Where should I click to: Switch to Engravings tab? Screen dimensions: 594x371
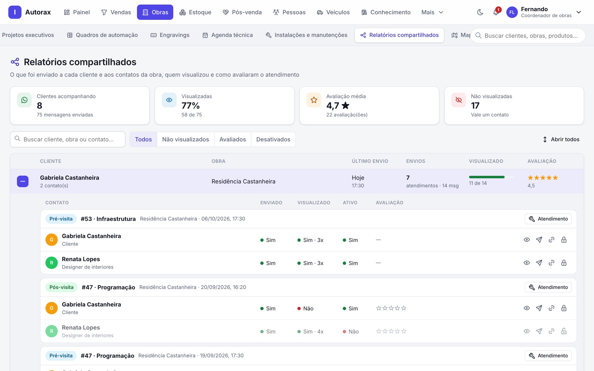tap(170, 35)
